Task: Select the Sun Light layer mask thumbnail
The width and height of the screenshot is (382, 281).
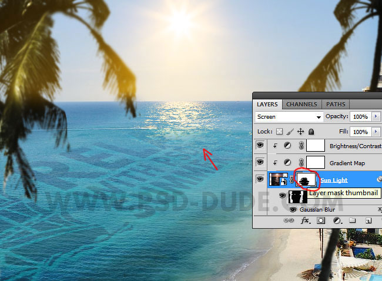Action: [306, 179]
